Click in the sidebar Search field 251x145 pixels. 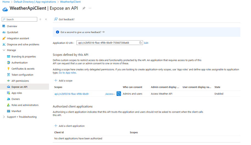(x=19, y=19)
